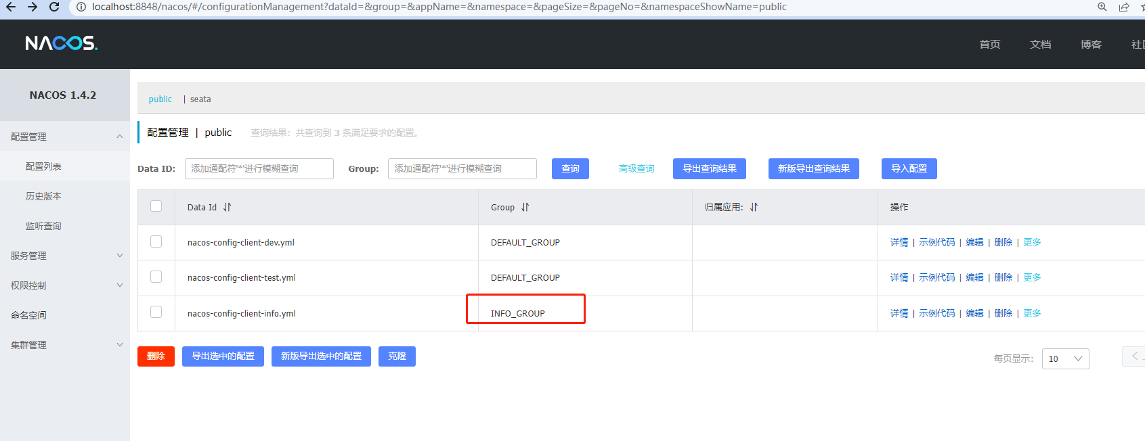Image resolution: width=1145 pixels, height=441 pixels.
Task: Click the 导入配置 button
Action: coord(909,168)
